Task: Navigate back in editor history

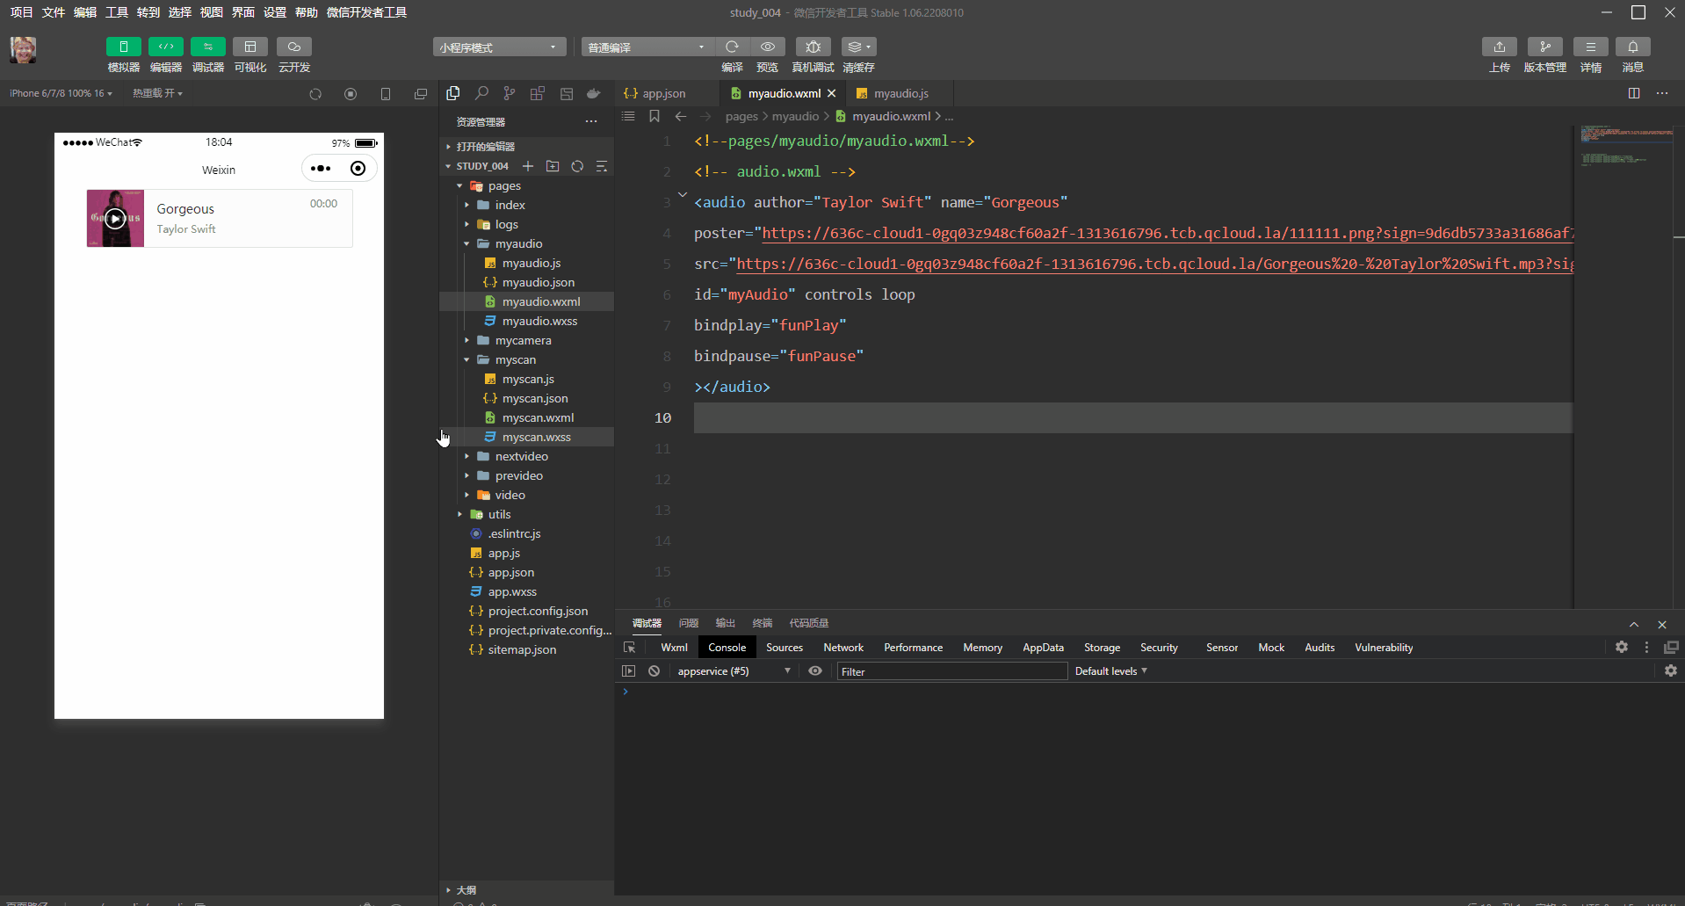Action: click(x=681, y=116)
